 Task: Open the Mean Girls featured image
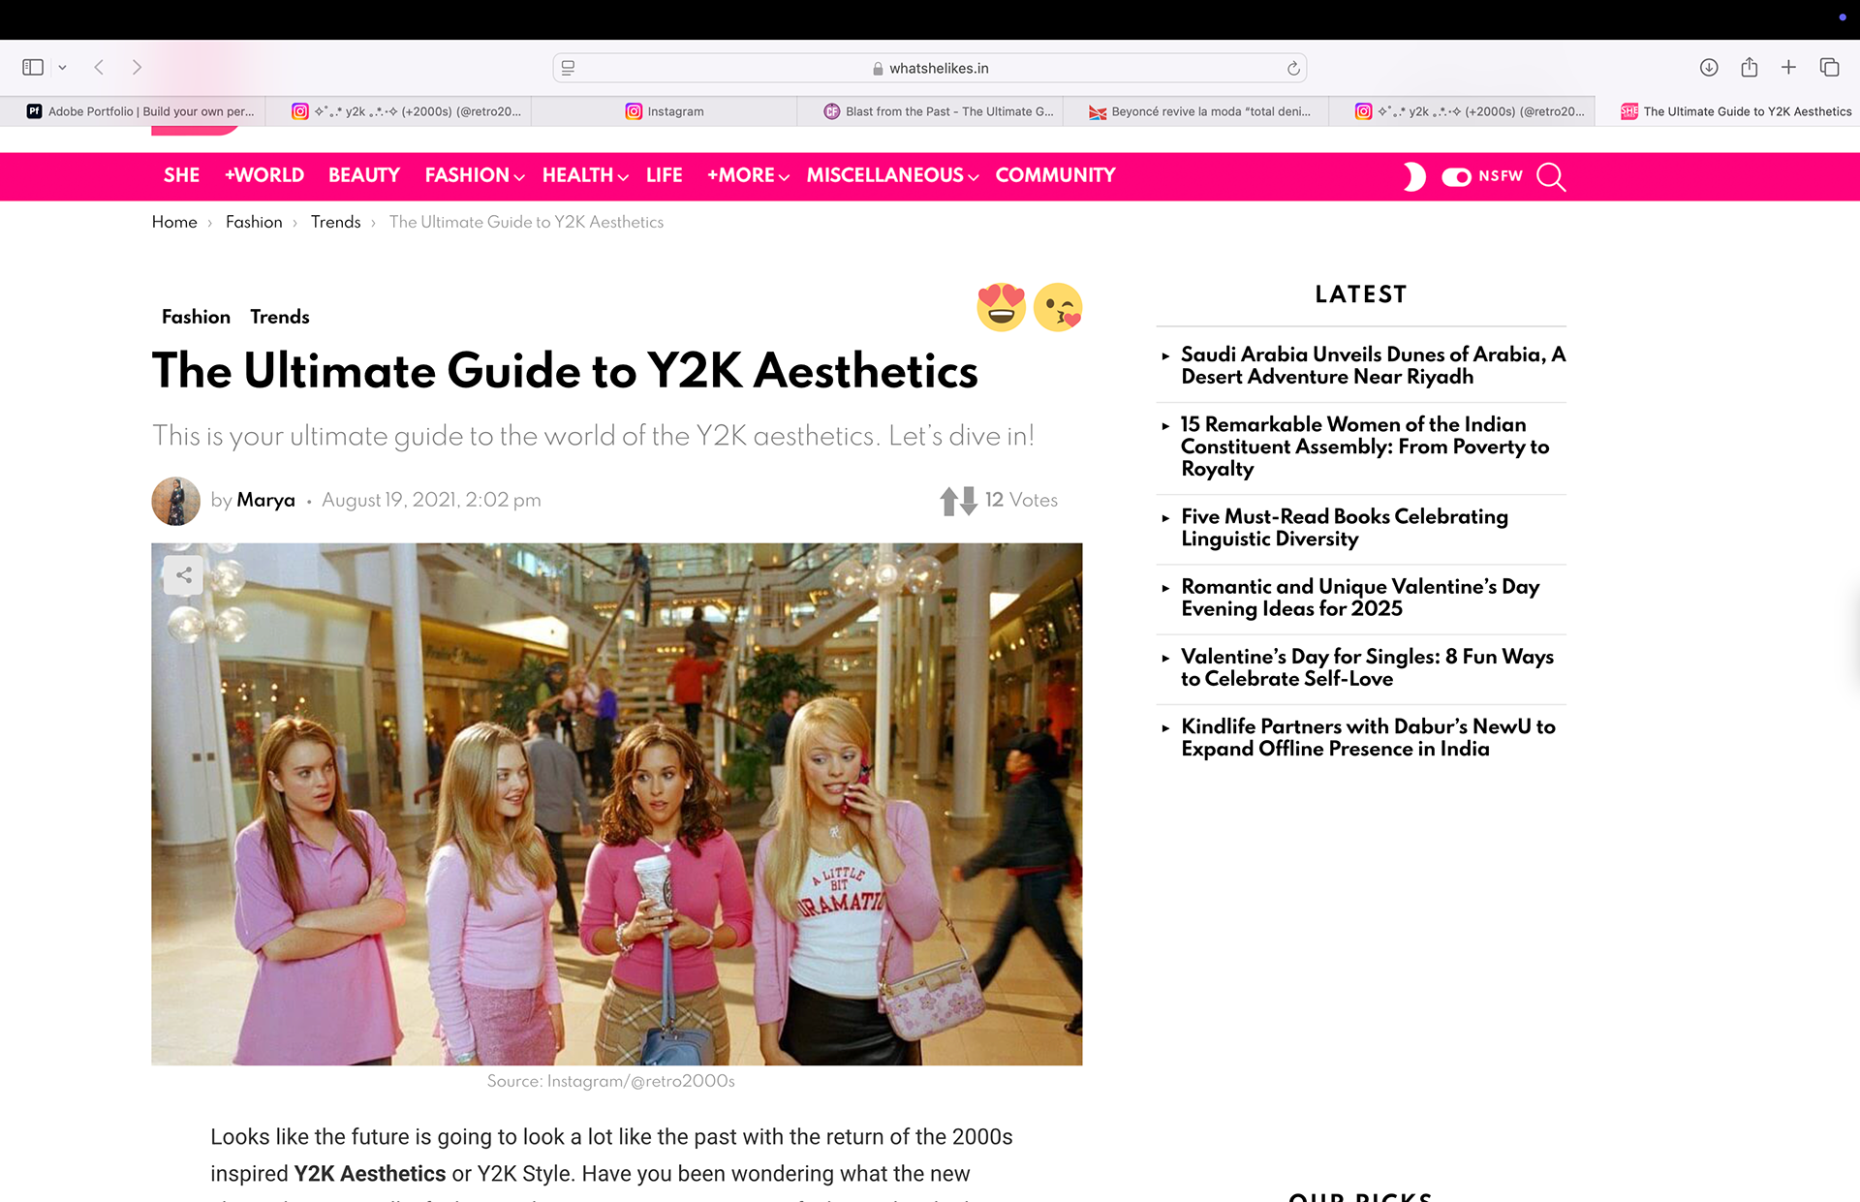pos(616,804)
